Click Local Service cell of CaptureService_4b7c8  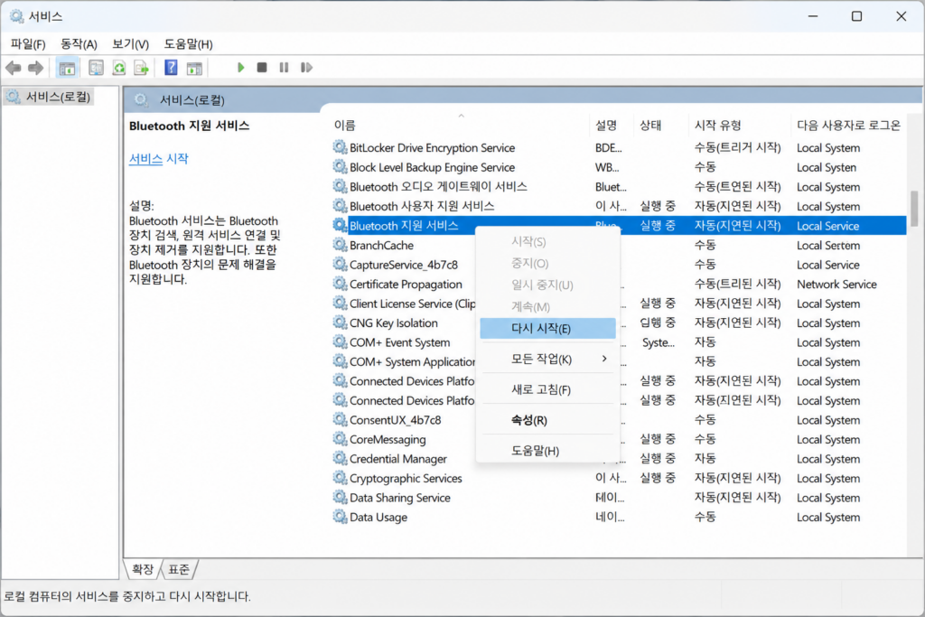point(827,265)
